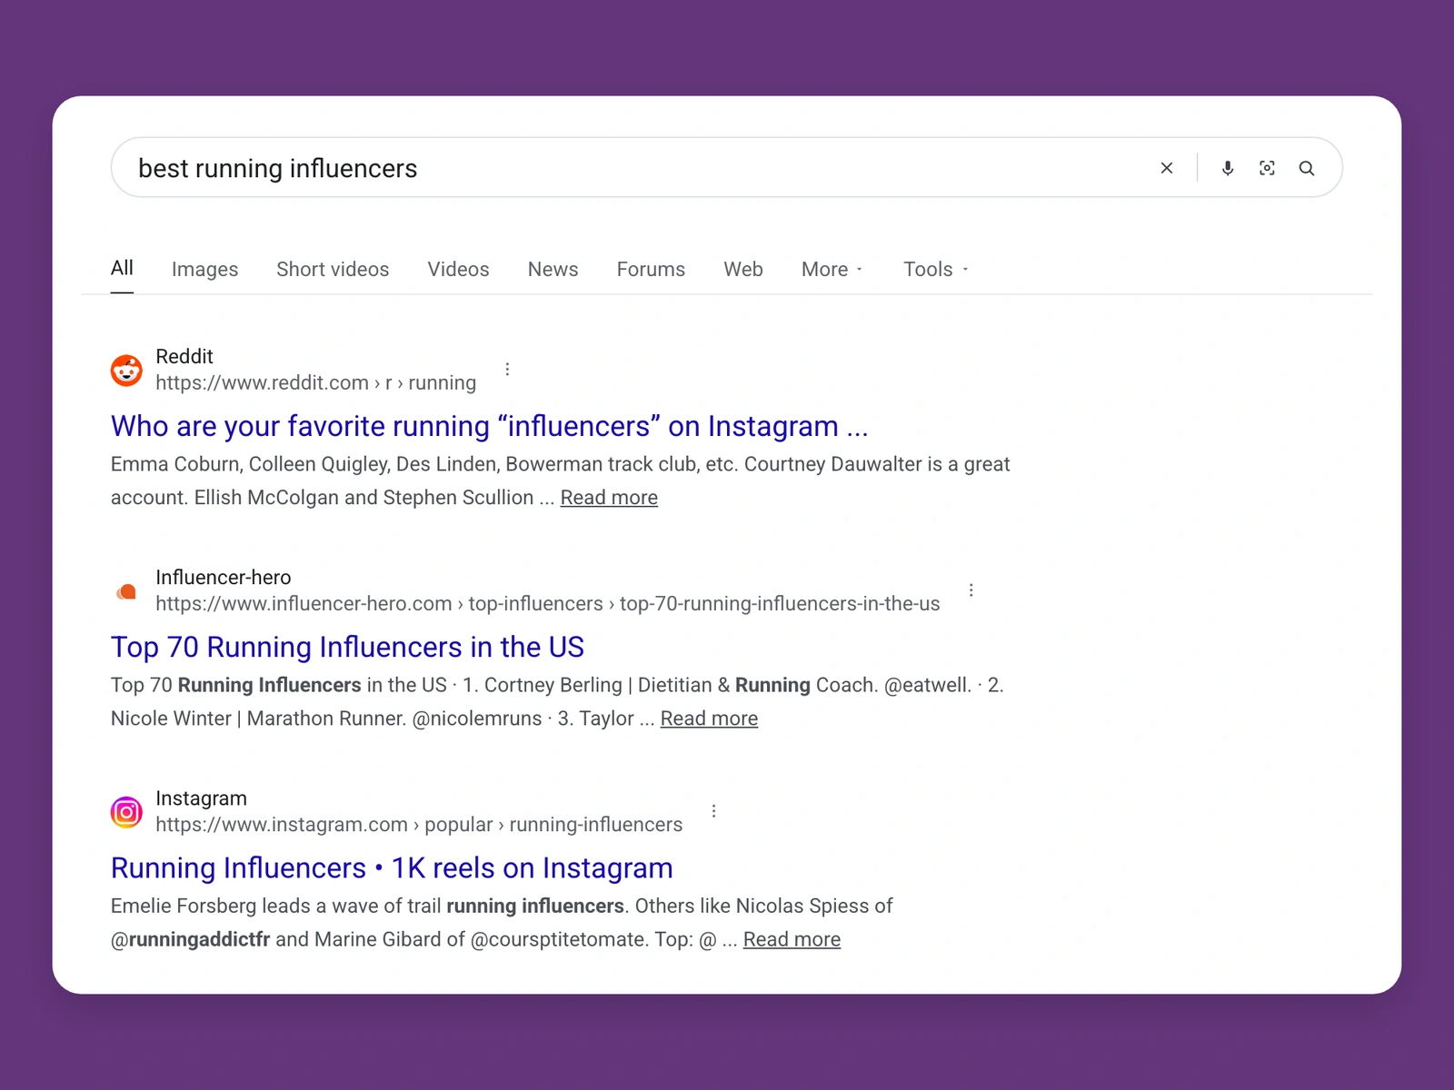This screenshot has width=1454, height=1090.
Task: Click the influencer-hero.com top-influencers URL
Action: click(547, 604)
